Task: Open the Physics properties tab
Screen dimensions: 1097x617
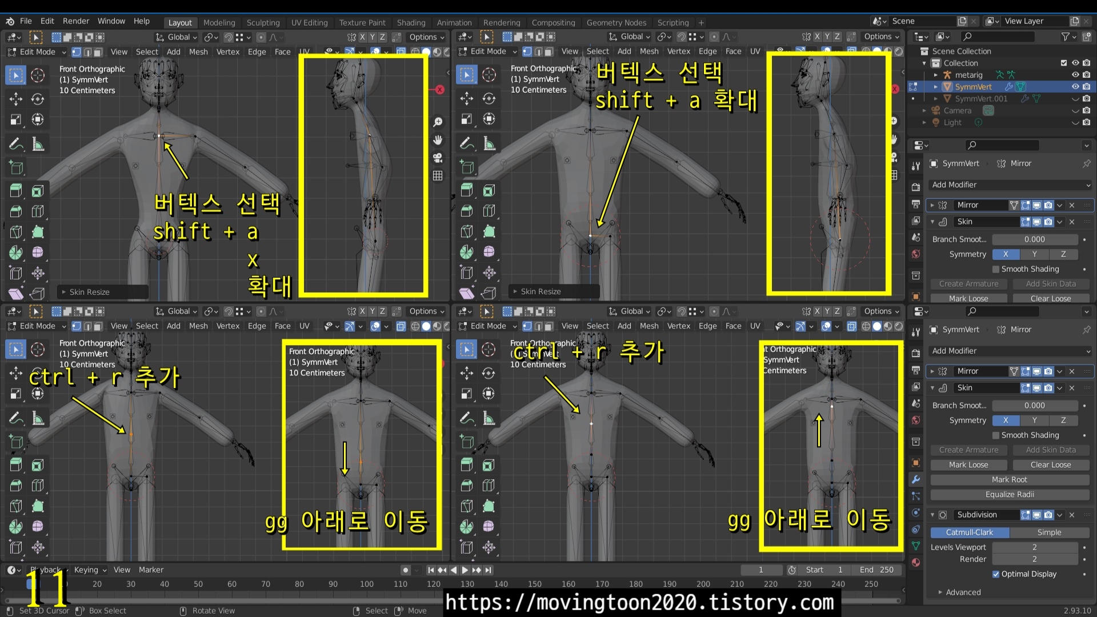Action: click(x=916, y=513)
